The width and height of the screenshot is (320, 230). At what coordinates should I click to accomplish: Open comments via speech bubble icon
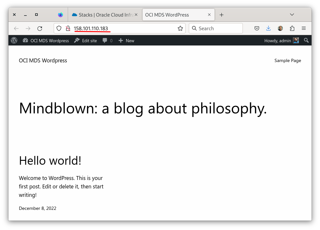pyautogui.click(x=104, y=40)
